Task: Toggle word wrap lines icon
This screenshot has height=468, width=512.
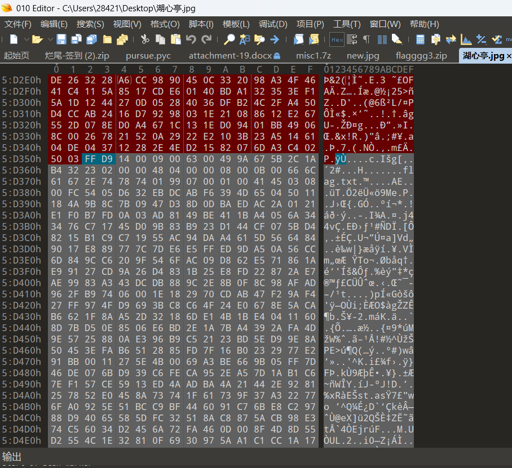Action: [352, 39]
